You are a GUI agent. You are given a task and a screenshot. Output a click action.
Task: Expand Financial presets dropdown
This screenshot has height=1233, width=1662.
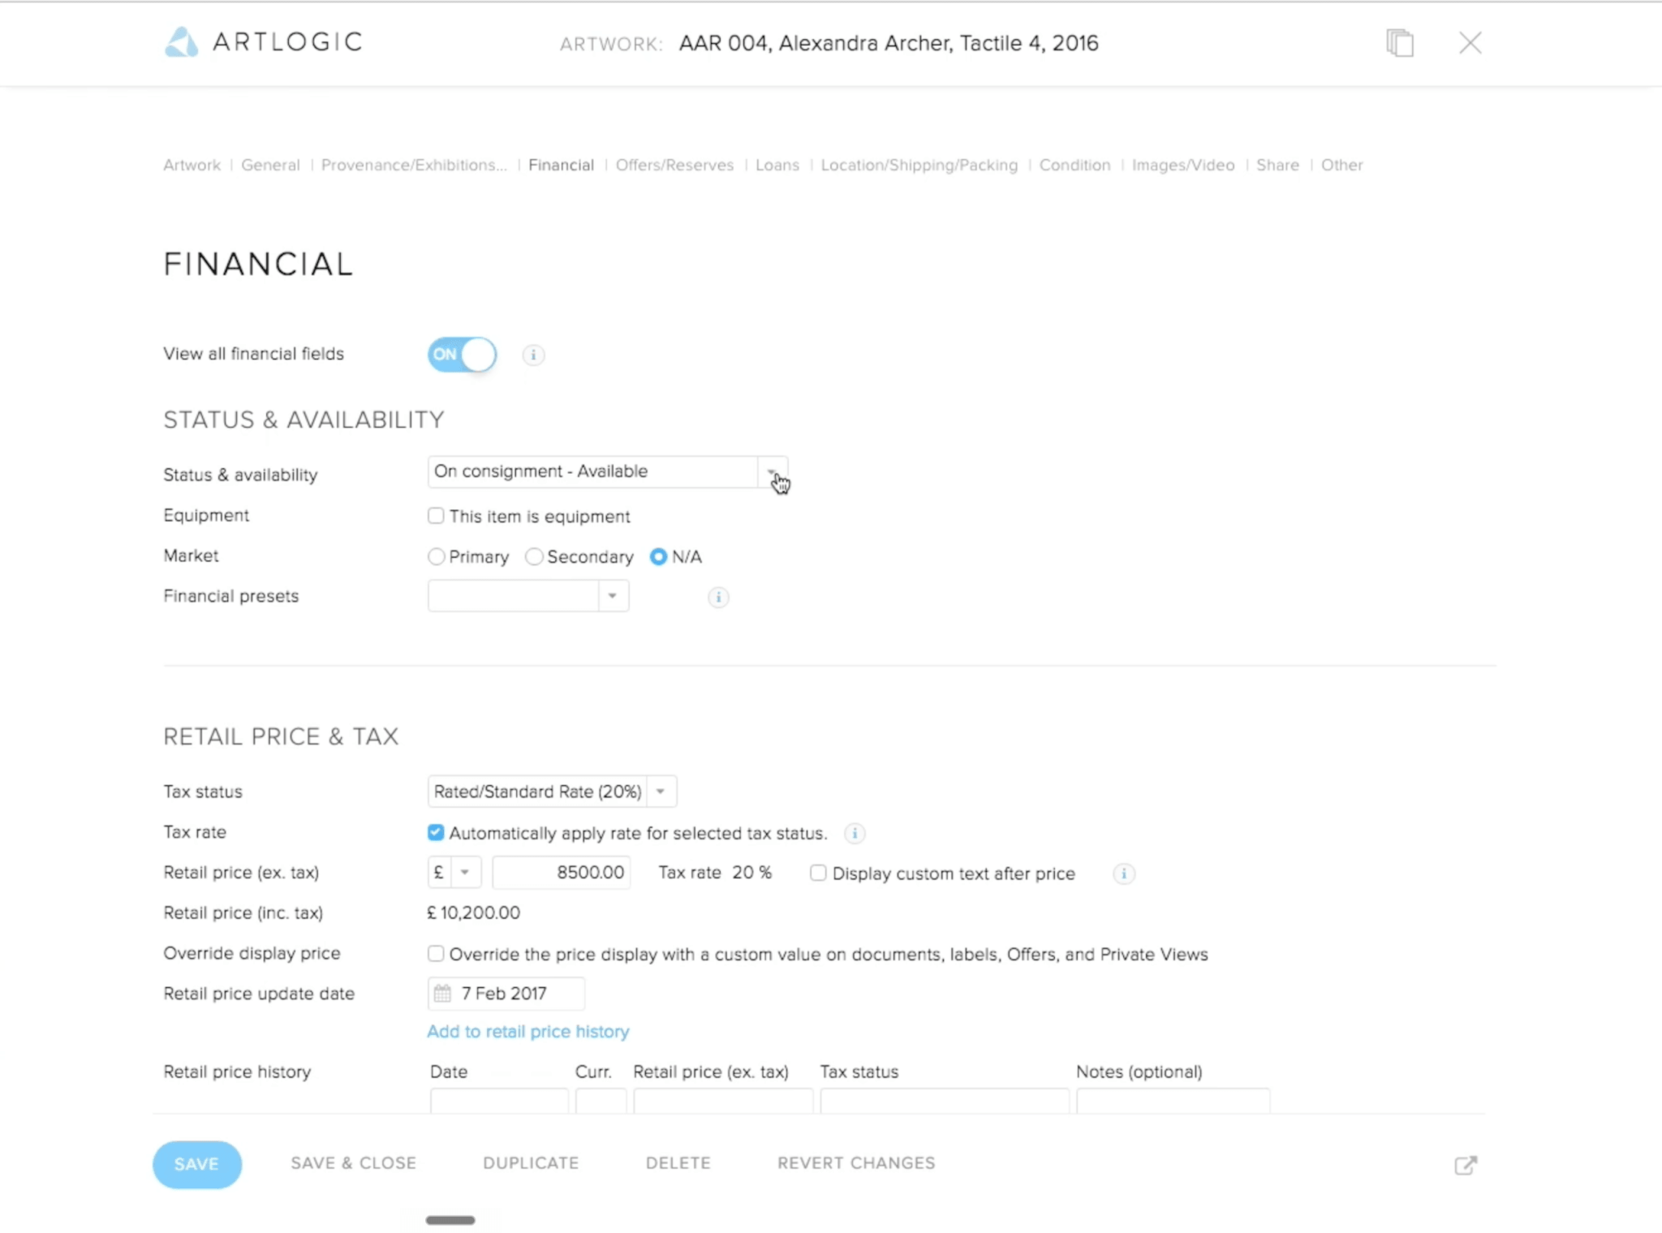pos(528,597)
